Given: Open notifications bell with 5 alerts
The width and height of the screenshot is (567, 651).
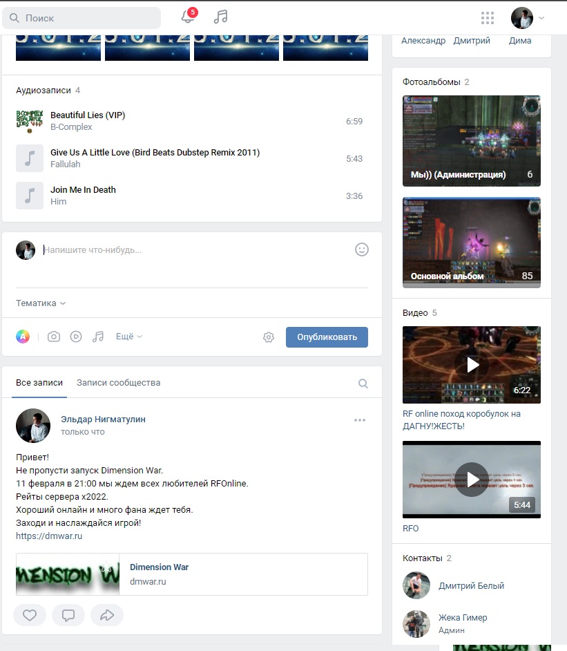Looking at the screenshot, I should (189, 17).
